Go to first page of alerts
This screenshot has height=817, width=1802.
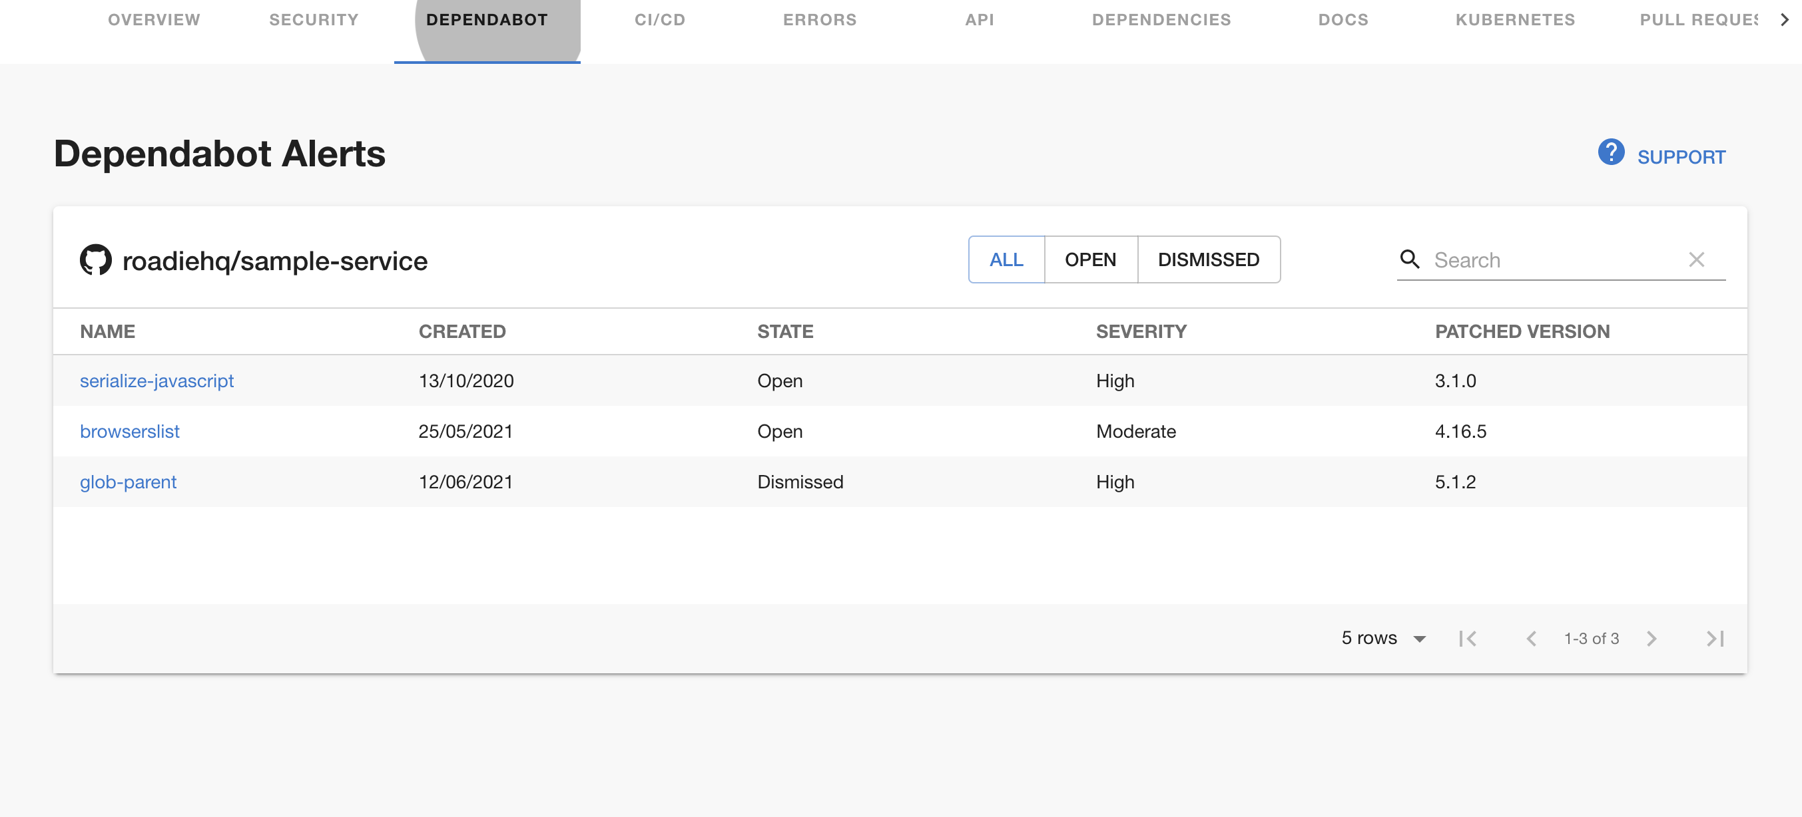1468,638
